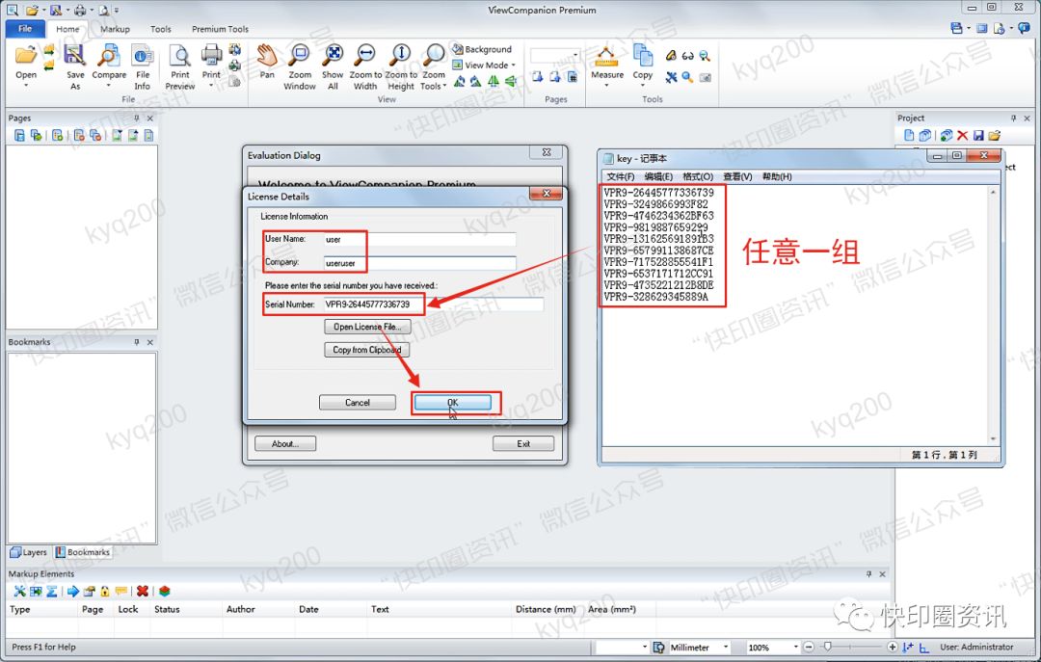Expand the Compare dropdown arrow
The height and width of the screenshot is (662, 1041).
point(109,85)
